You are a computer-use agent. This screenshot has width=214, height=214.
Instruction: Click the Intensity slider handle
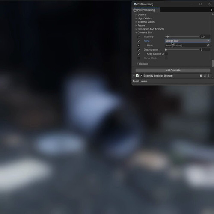pyautogui.click(x=168, y=36)
